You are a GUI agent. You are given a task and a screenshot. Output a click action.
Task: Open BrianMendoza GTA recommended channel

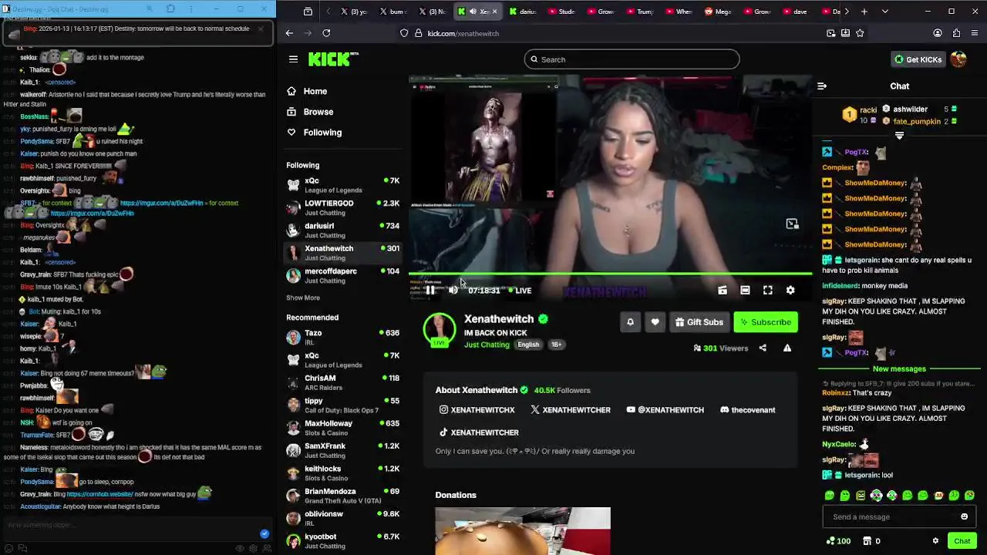(342, 496)
